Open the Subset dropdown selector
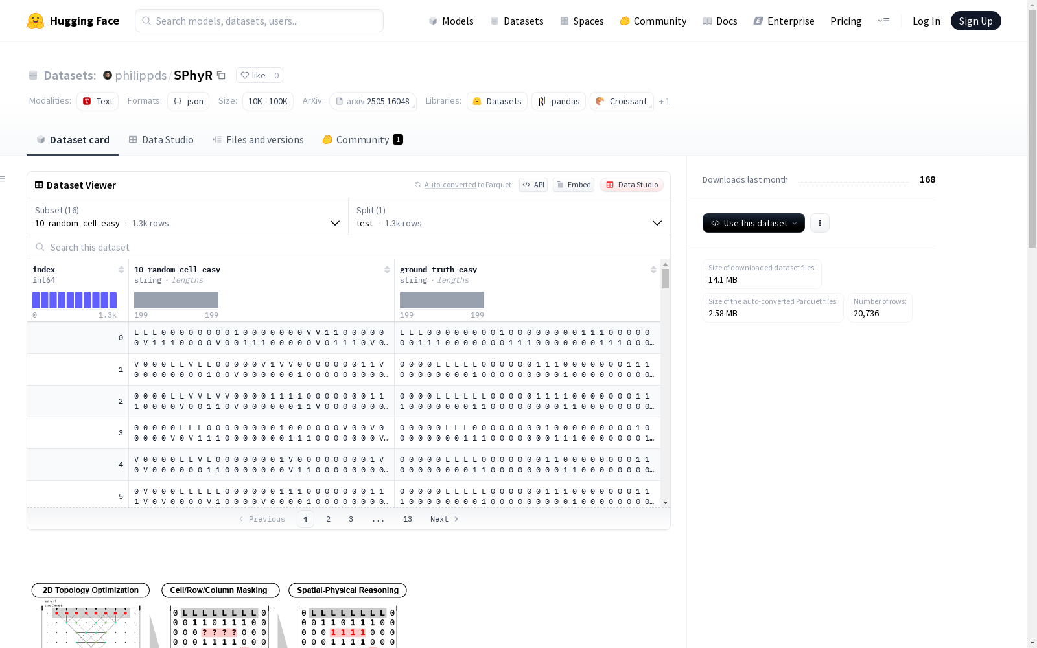 pos(188,216)
